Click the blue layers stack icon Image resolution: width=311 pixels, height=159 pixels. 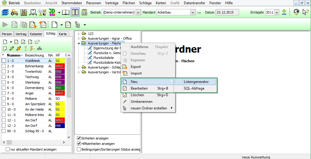coord(5,12)
